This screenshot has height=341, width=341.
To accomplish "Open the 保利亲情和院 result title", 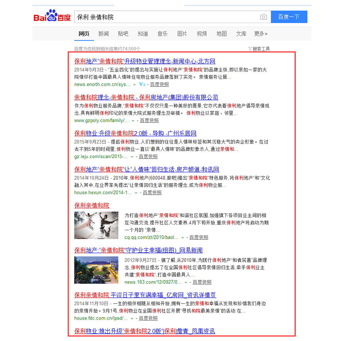I will click(x=91, y=206).
